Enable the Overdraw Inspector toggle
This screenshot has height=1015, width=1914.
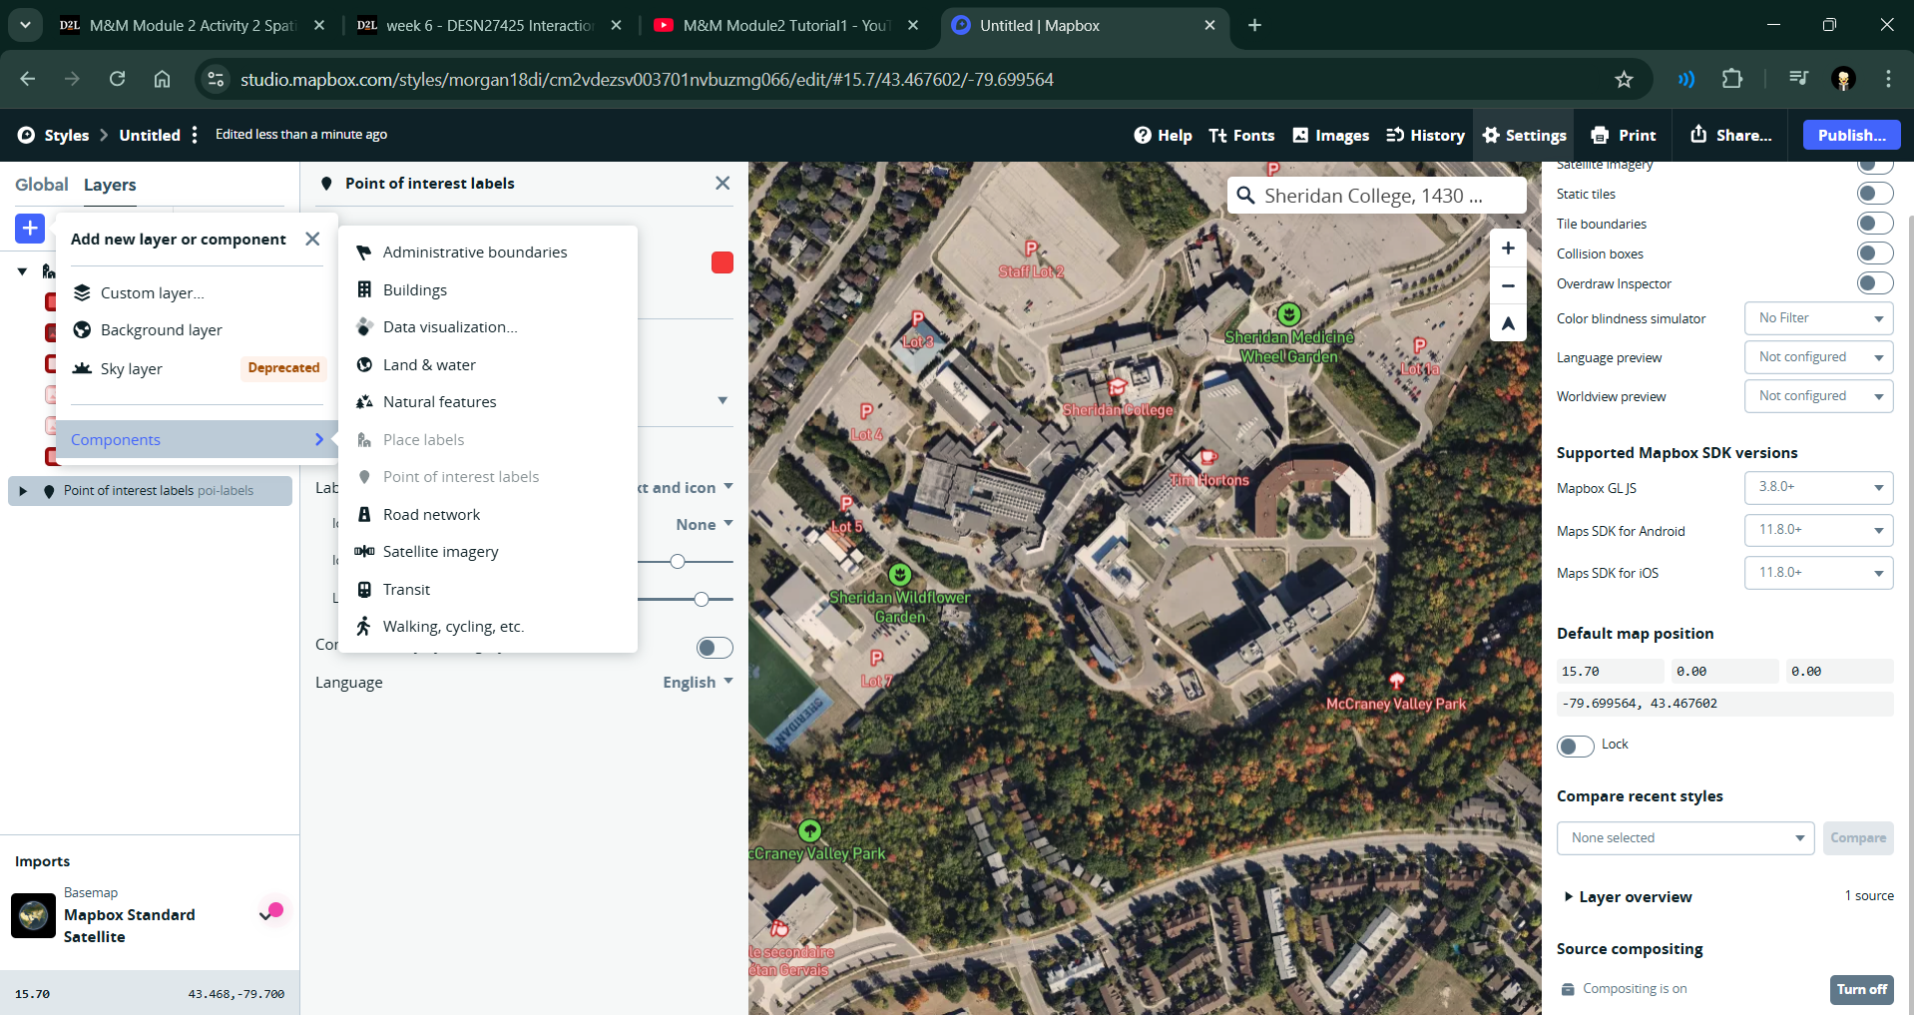tap(1874, 283)
